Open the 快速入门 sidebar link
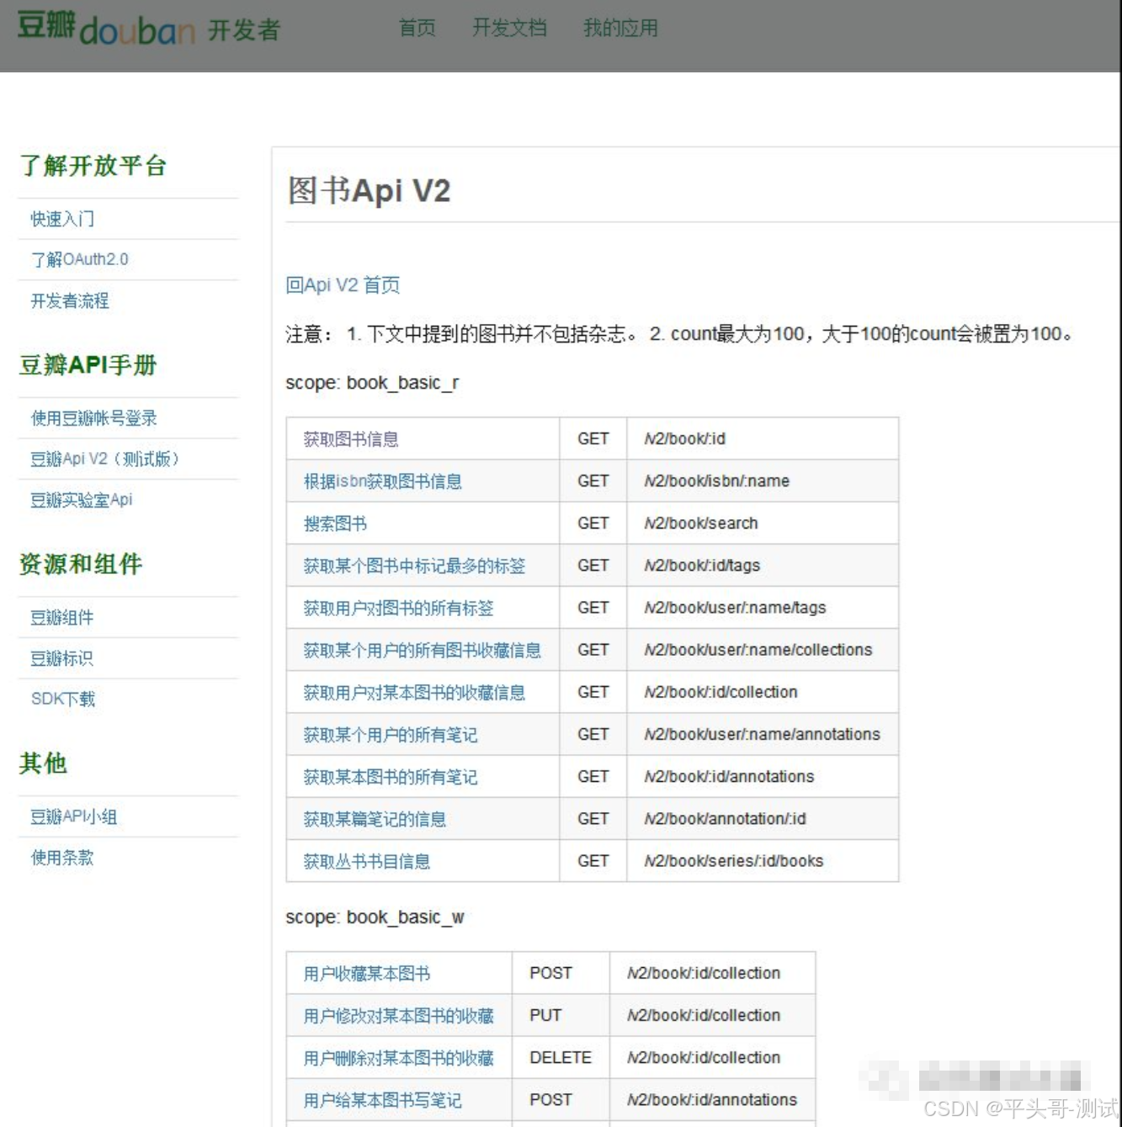 [x=61, y=219]
